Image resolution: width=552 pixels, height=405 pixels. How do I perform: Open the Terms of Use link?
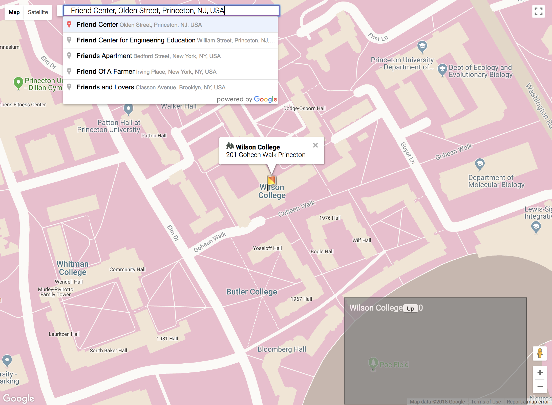tap(485, 401)
